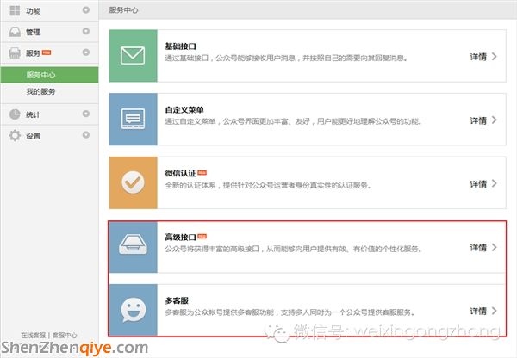Click the 服务中心 page header text

pyautogui.click(x=123, y=10)
